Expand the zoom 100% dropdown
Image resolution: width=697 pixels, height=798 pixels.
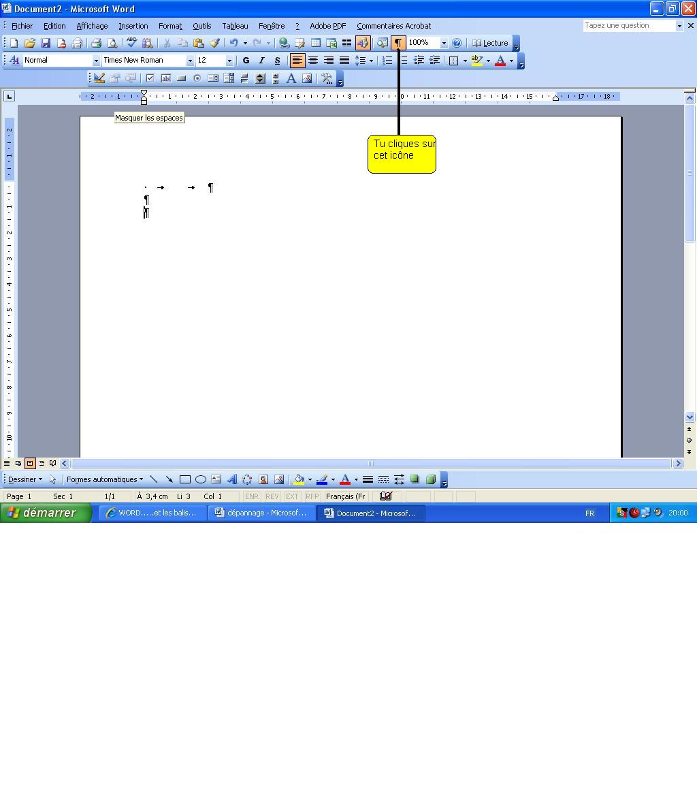[x=444, y=43]
